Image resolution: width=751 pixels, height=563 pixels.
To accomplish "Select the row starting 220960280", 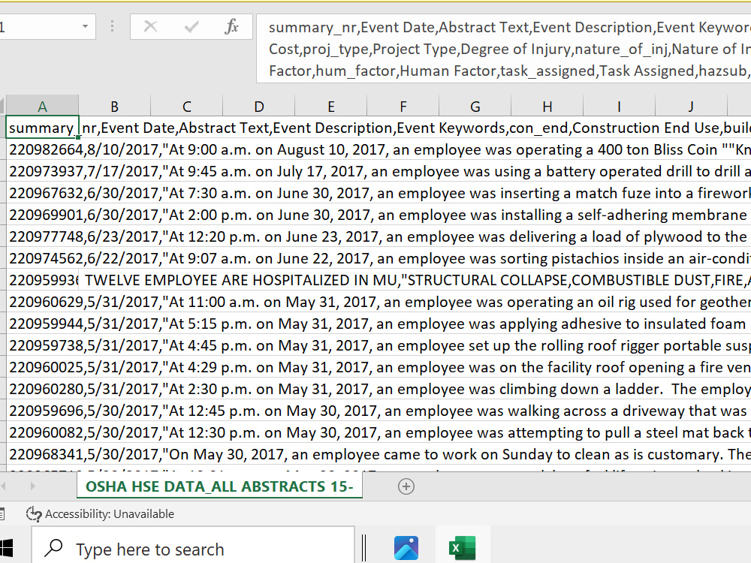I will [379, 389].
